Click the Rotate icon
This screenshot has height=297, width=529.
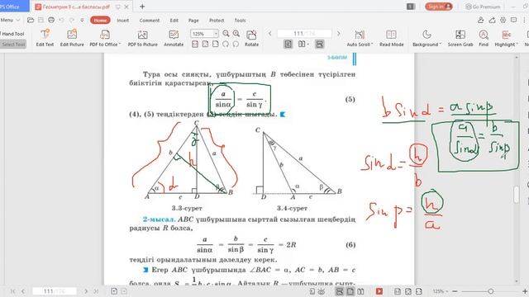(251, 38)
